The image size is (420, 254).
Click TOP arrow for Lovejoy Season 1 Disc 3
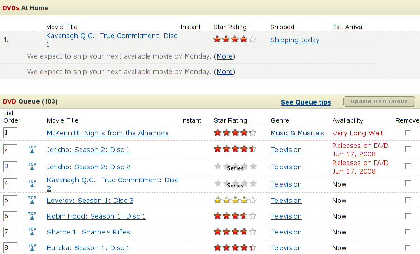pos(32,200)
